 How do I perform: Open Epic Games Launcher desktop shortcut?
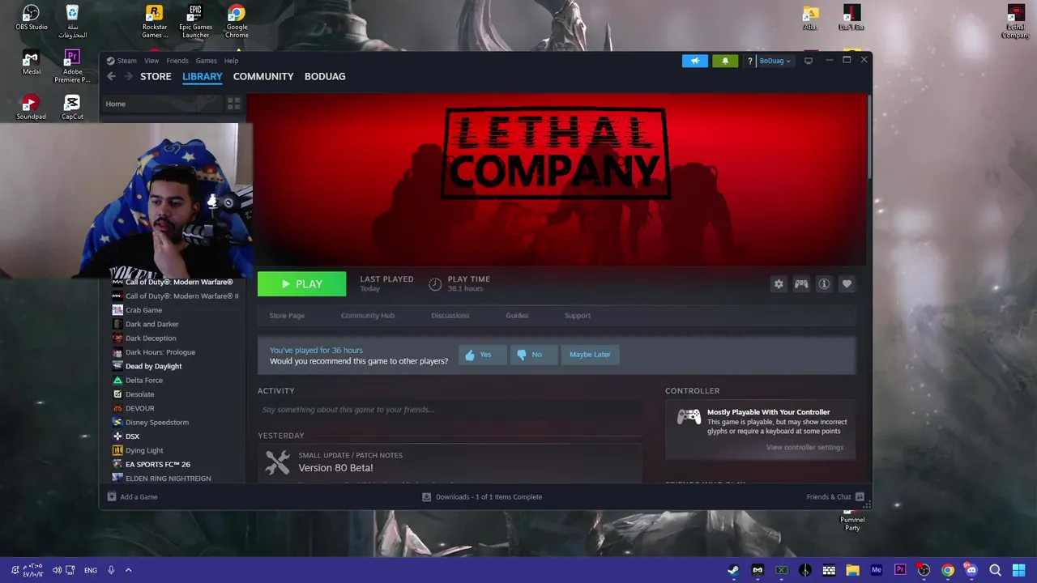(195, 21)
